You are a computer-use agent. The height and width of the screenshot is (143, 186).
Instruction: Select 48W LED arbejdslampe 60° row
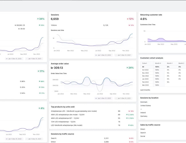click(92, 118)
